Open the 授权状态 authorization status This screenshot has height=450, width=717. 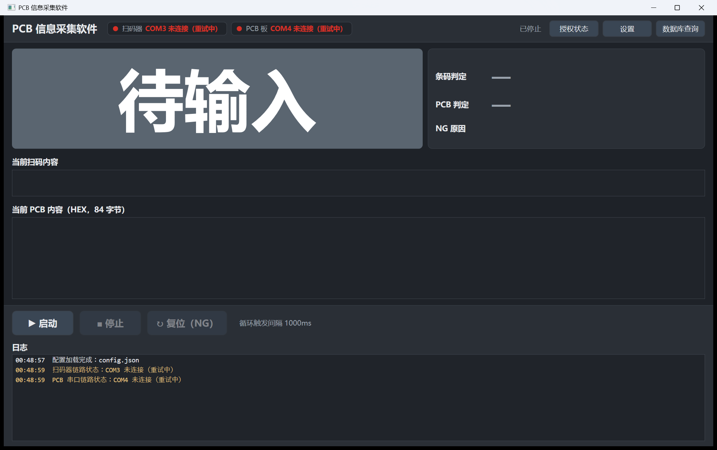[574, 29]
